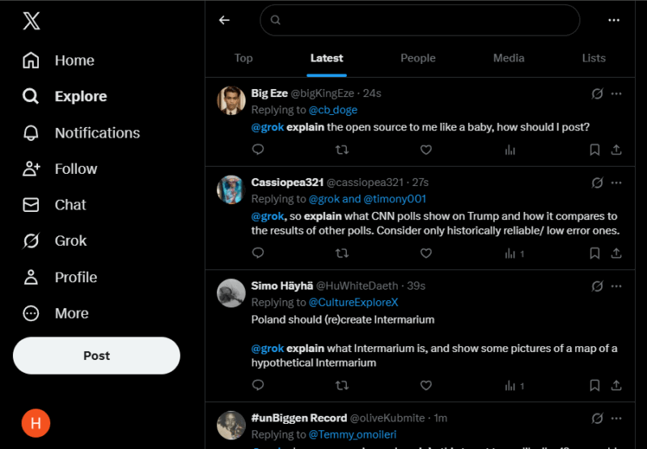
Task: Bookmark Cassiopea321's post
Action: (594, 253)
